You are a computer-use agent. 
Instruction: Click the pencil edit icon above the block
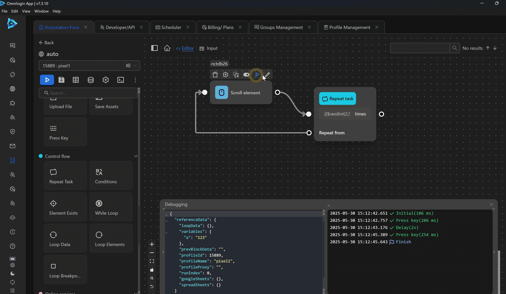pyautogui.click(x=267, y=75)
